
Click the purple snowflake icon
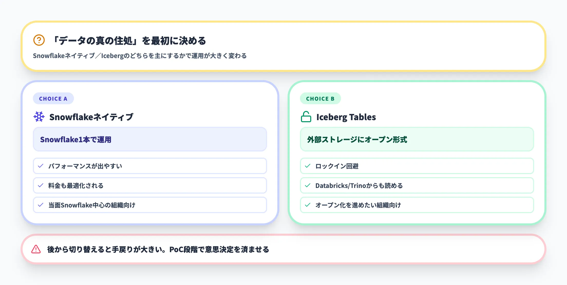point(39,117)
